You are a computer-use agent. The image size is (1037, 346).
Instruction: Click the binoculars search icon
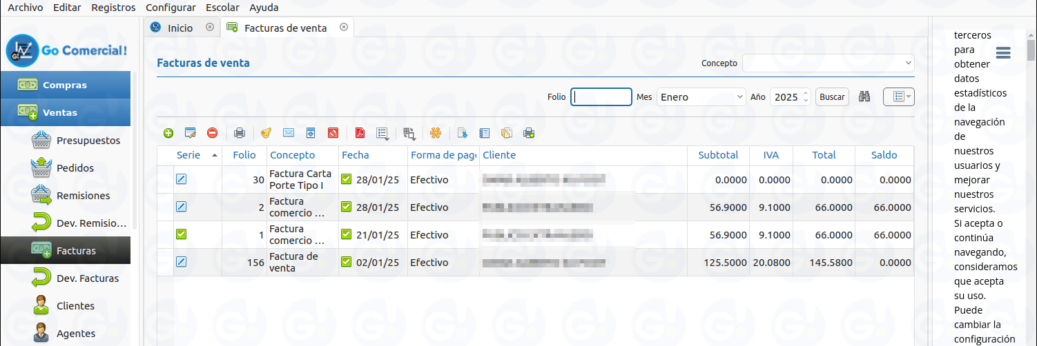point(864,97)
